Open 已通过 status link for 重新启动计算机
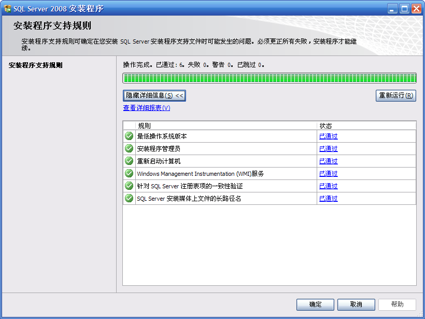This screenshot has height=319, width=425. 328,161
